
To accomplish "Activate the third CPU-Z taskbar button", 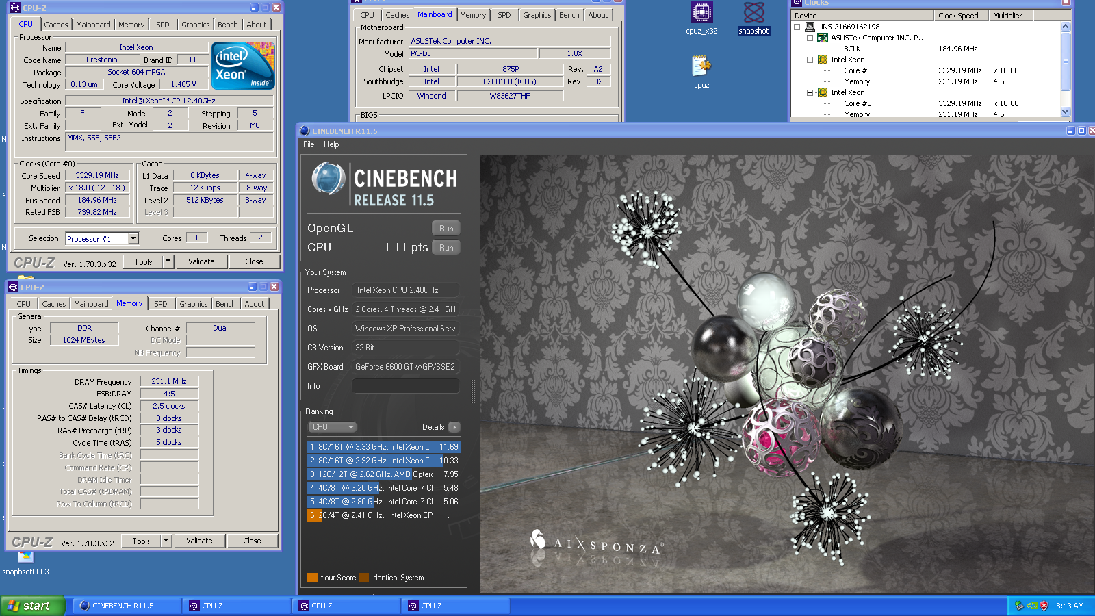I will pos(455,606).
